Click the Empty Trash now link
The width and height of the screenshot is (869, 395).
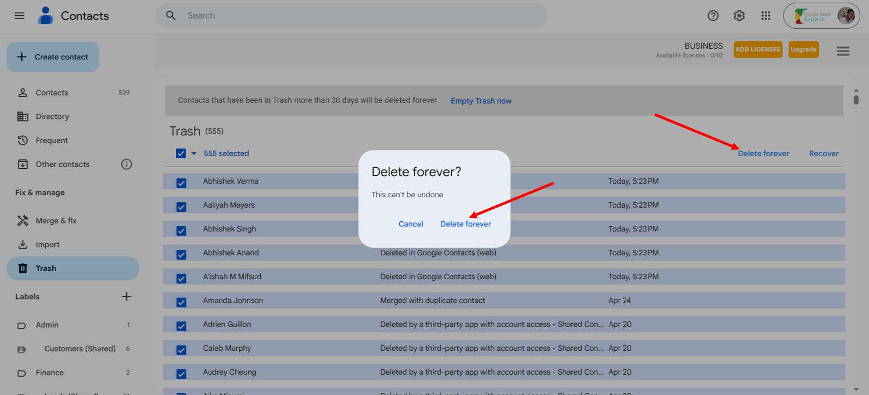[x=481, y=101]
